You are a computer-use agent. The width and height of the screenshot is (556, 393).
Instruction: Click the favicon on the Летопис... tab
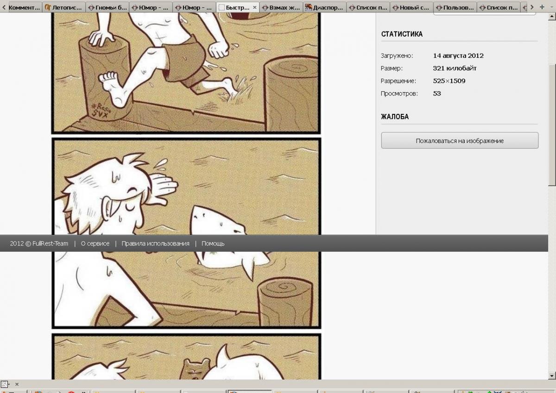tap(48, 7)
